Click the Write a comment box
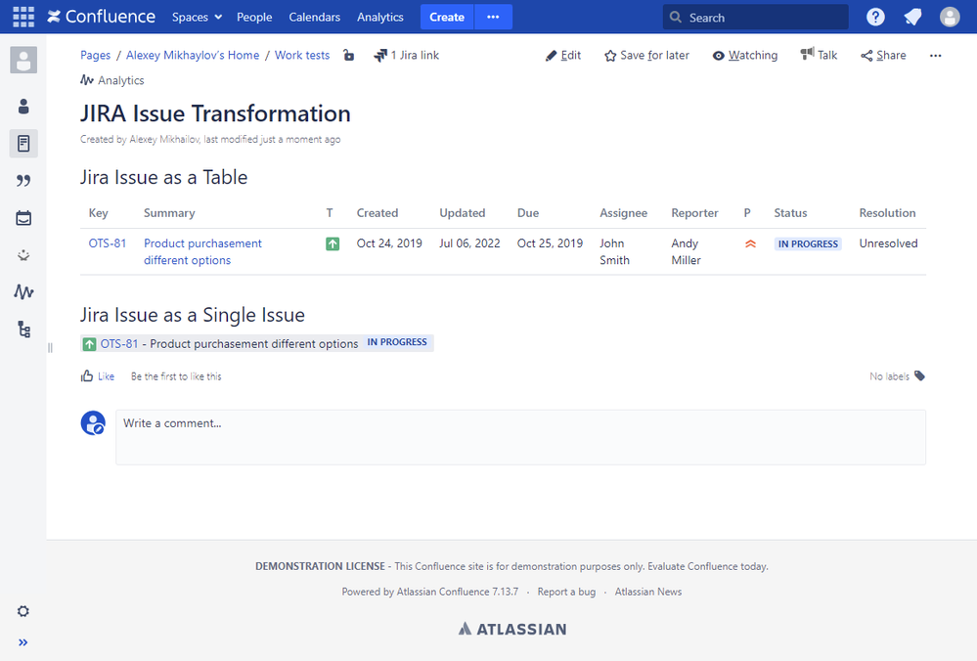The image size is (977, 661). 520,437
